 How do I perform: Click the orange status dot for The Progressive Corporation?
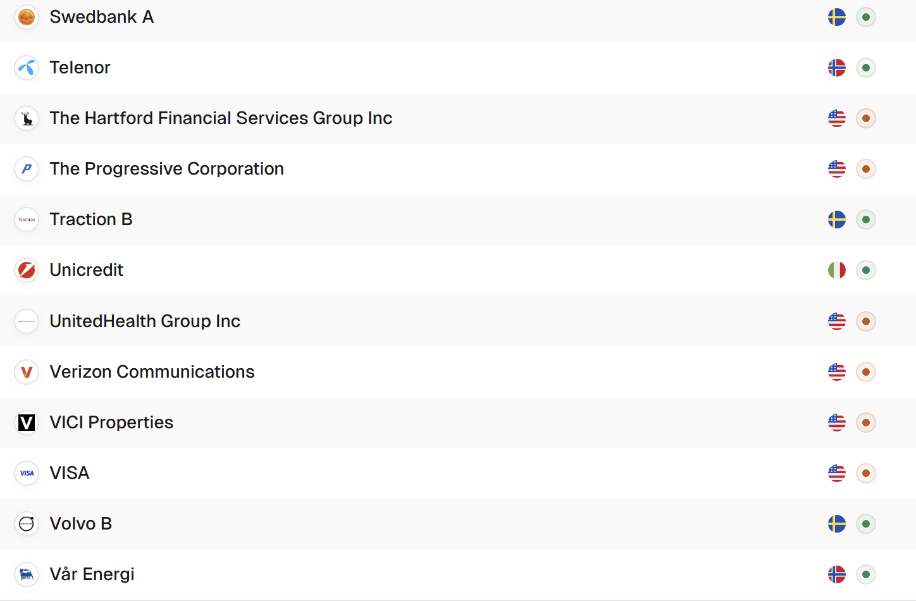click(866, 169)
